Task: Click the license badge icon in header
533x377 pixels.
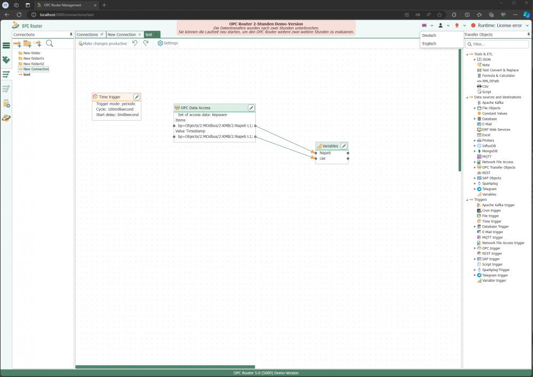Action: click(x=457, y=26)
